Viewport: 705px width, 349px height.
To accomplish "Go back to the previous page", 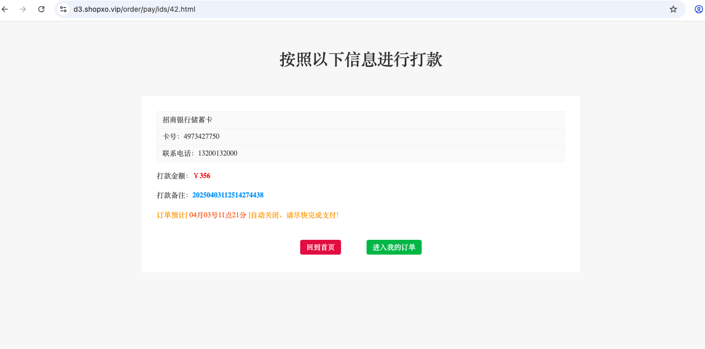I will click(5, 9).
